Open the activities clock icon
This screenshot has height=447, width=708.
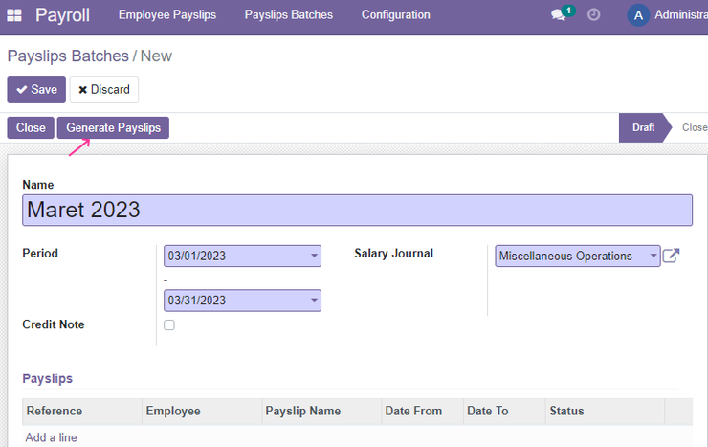(593, 15)
